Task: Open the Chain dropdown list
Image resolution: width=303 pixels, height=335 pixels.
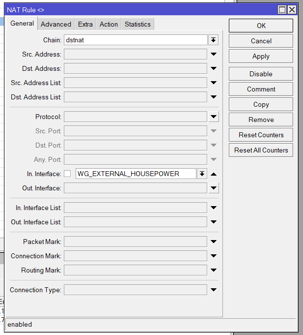Action: coord(214,40)
